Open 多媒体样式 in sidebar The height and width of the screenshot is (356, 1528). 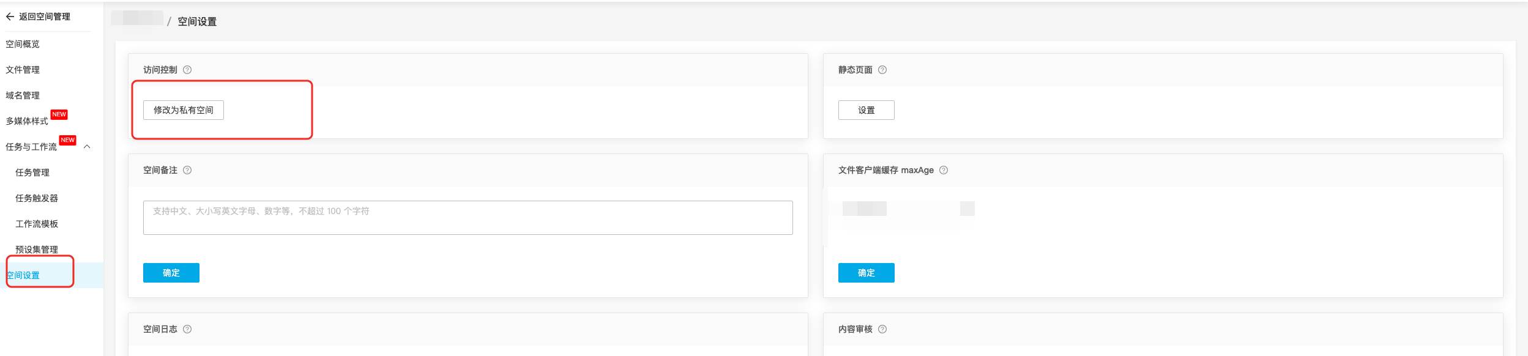(27, 121)
